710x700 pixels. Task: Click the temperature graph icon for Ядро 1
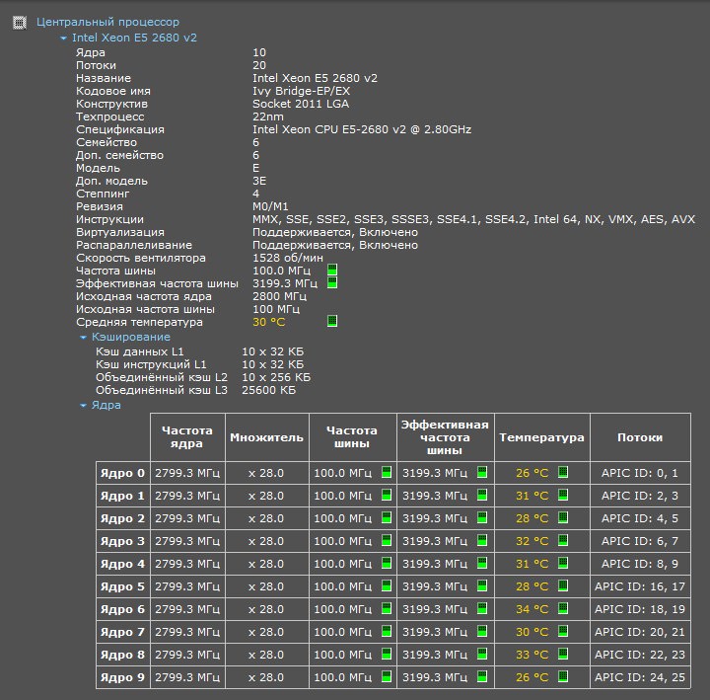click(x=563, y=495)
